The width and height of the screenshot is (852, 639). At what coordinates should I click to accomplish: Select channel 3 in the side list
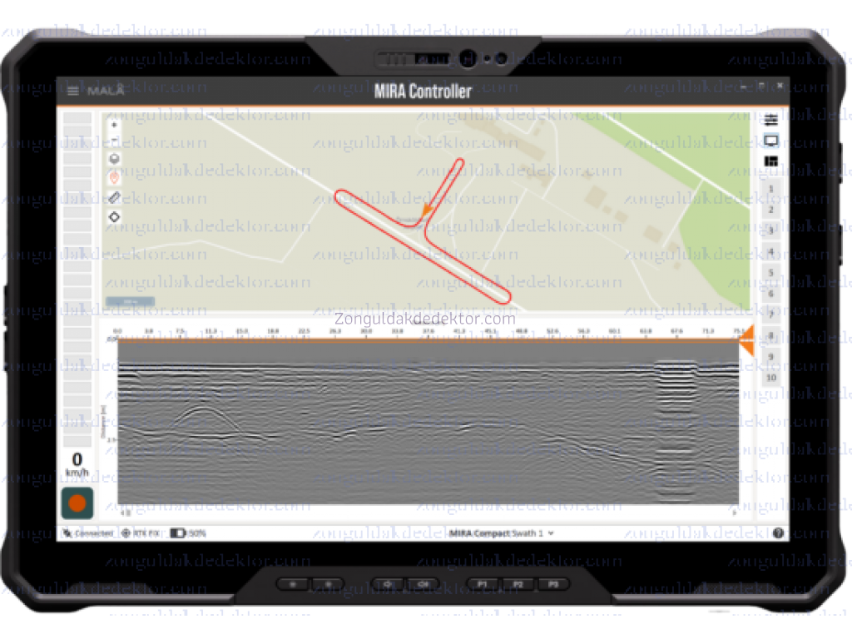point(770,230)
